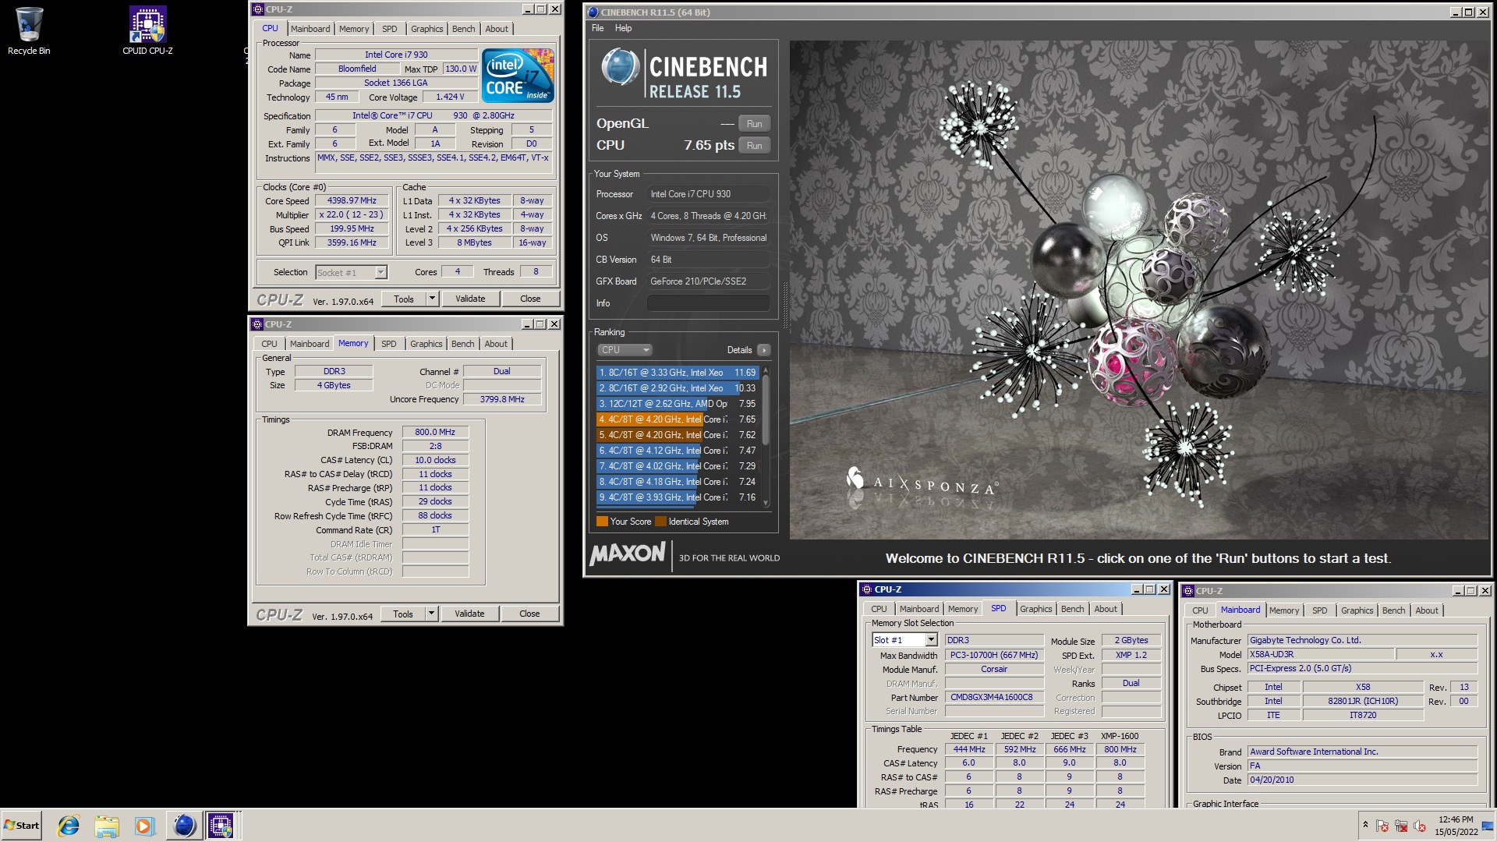Launch Windows Media Player from taskbar

tap(144, 826)
